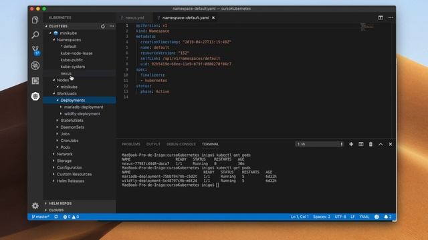Expand the mariadb-deployment item
Viewport: 428px width, 240px height.
click(x=61, y=107)
